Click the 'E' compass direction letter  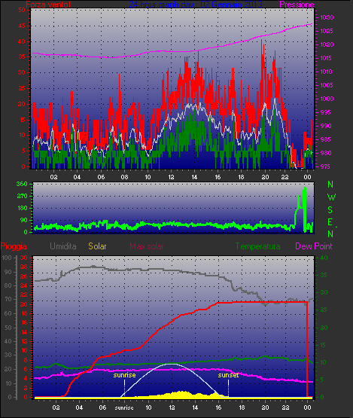(x=330, y=222)
